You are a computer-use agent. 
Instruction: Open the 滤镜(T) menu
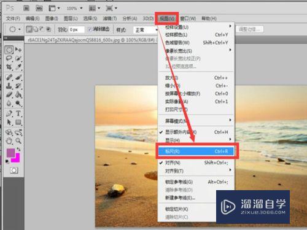coord(110,18)
